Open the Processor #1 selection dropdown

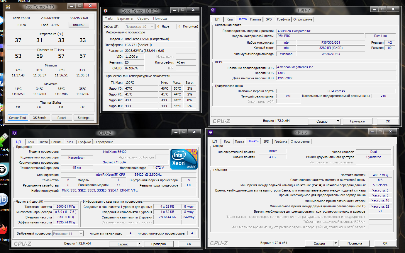point(68,234)
